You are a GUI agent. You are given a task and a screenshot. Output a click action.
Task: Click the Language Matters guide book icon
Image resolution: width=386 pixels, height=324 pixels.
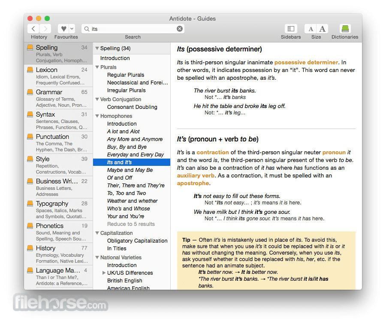(30, 270)
